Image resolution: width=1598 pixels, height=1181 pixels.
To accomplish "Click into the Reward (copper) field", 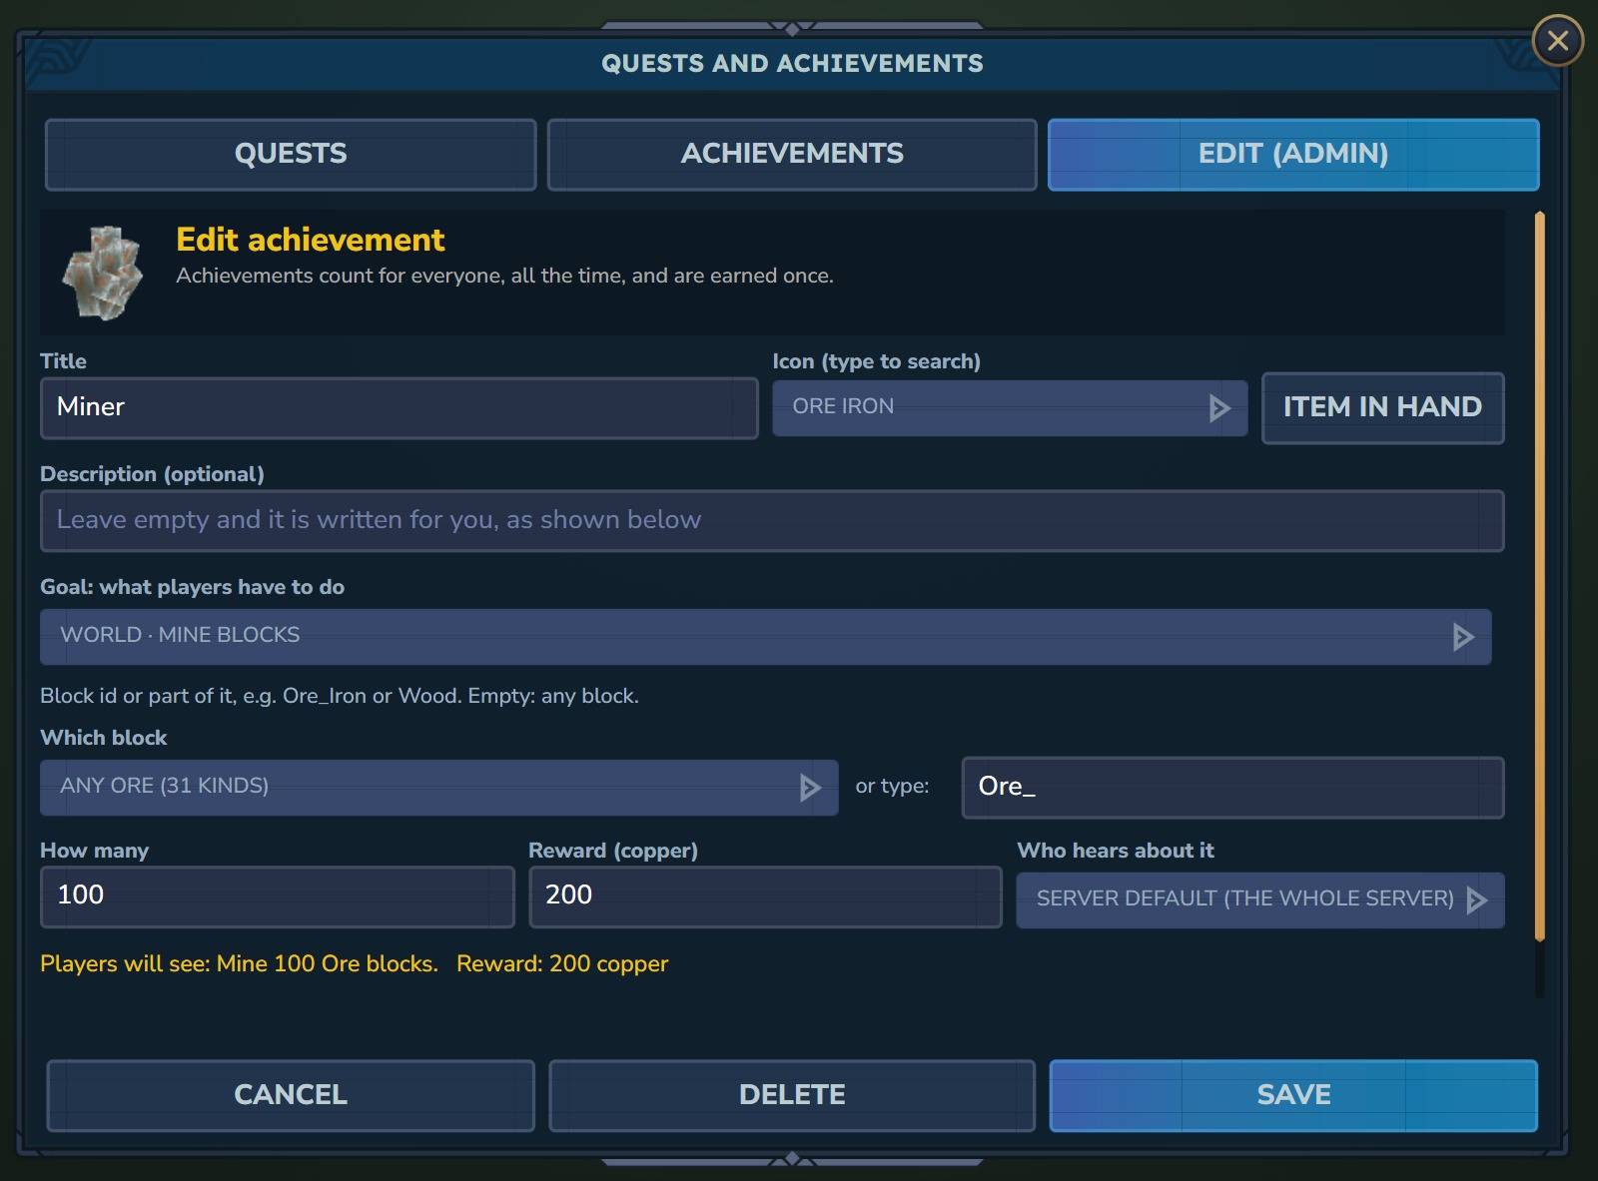I will point(765,896).
